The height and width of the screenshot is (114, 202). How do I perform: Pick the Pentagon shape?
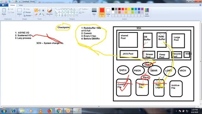point(62,12)
